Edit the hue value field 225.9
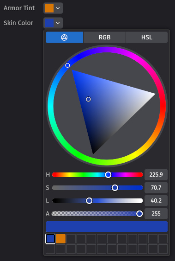Viewport: 175px width, 261px height. [x=156, y=175]
